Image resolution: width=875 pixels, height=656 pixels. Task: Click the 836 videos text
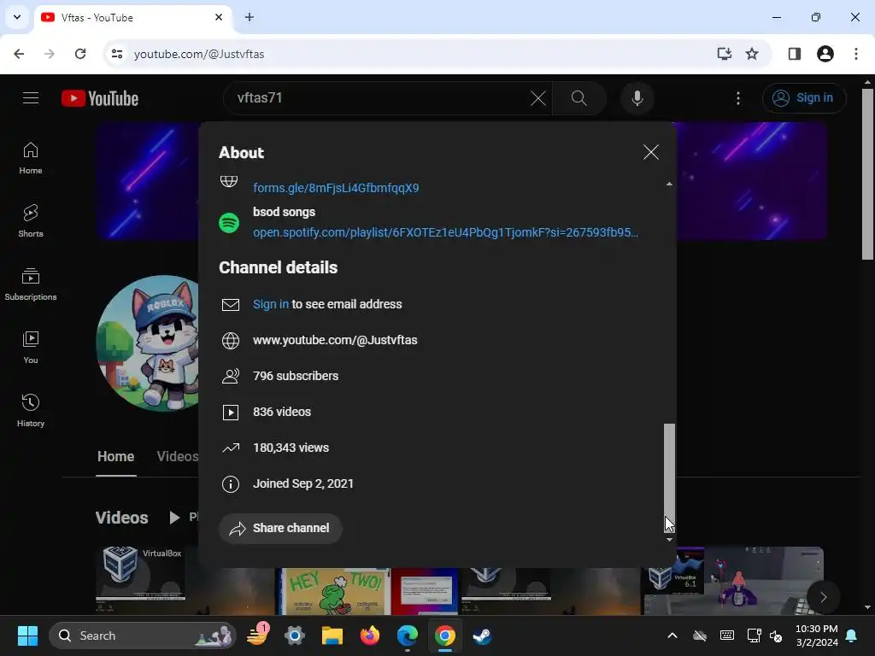(282, 412)
